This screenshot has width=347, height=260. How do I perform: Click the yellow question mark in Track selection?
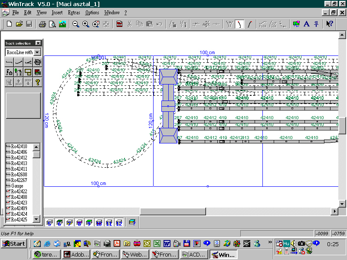pos(38,82)
